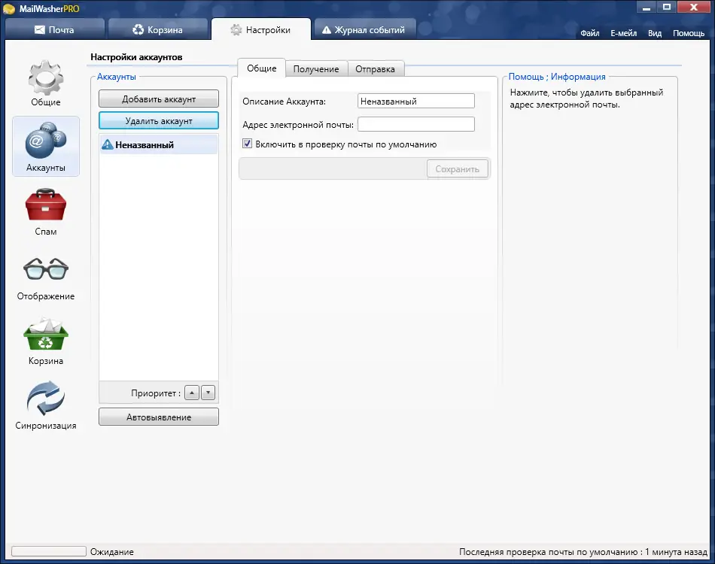Click the Автовыявление button
This screenshot has height=564, width=715.
(159, 417)
